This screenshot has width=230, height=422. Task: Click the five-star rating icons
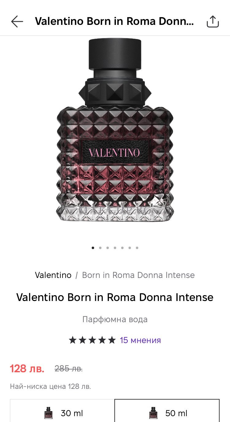pos(92,340)
